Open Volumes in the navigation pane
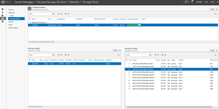 [12, 13]
